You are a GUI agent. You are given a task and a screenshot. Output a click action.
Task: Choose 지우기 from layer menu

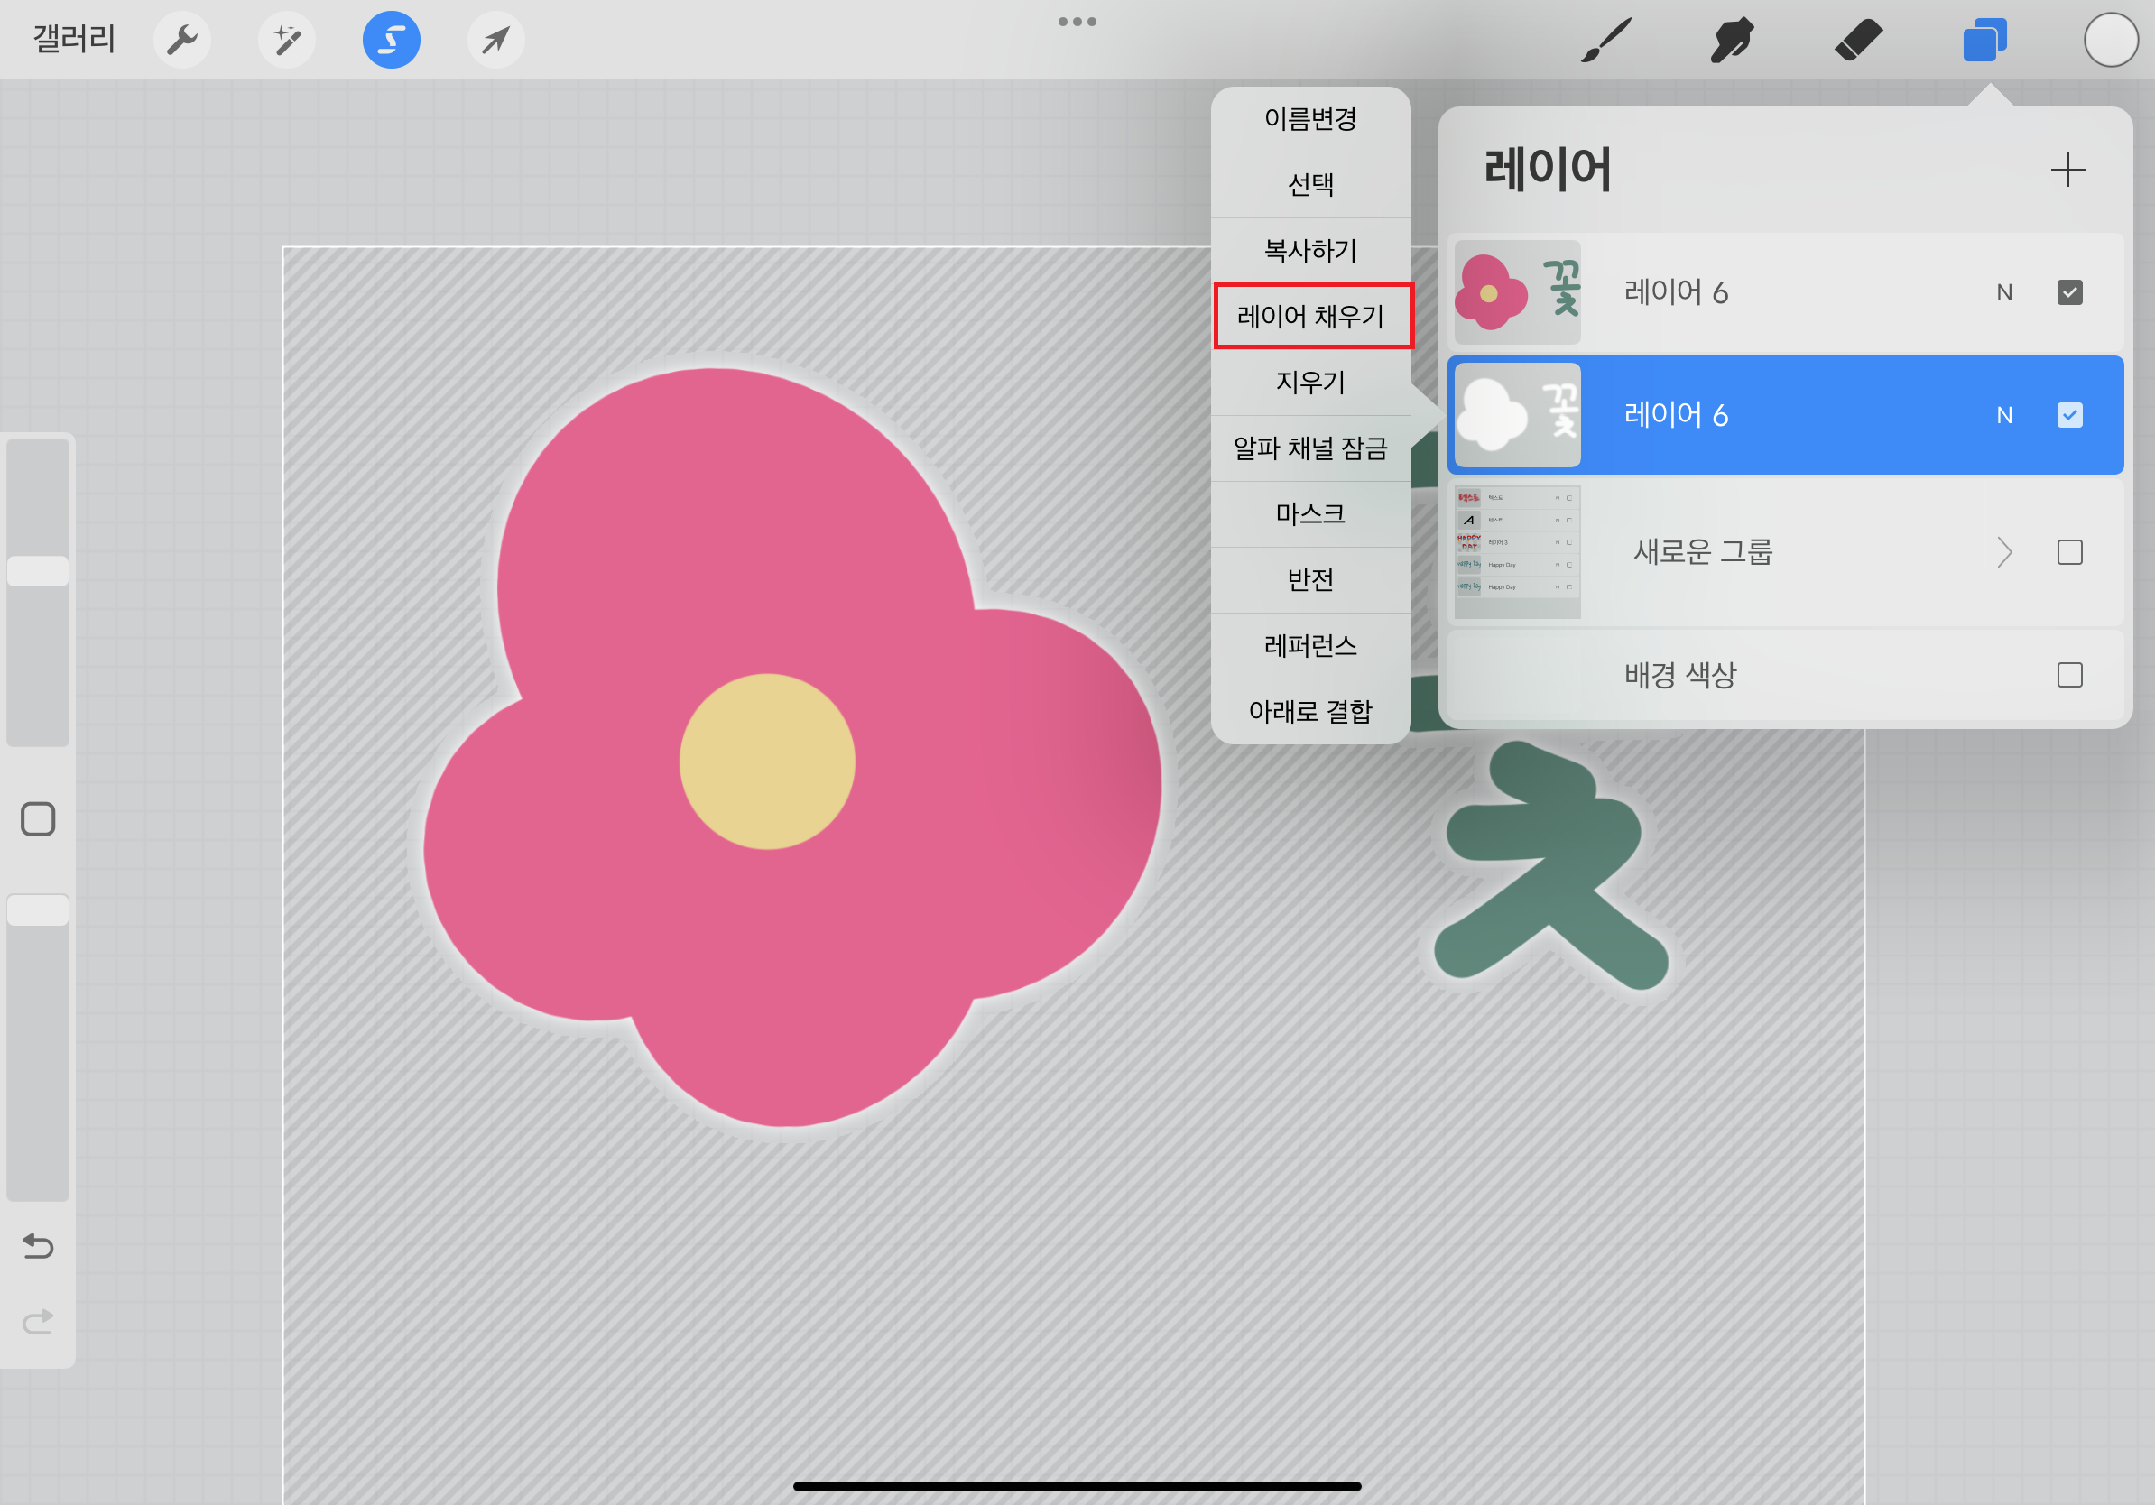pos(1310,382)
